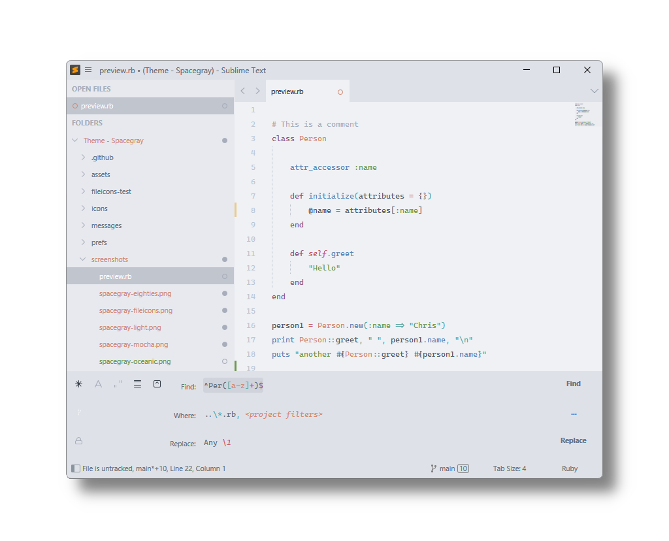Open tab list dropdown chevron
Viewport: 669px width, 541px height.
(x=594, y=91)
